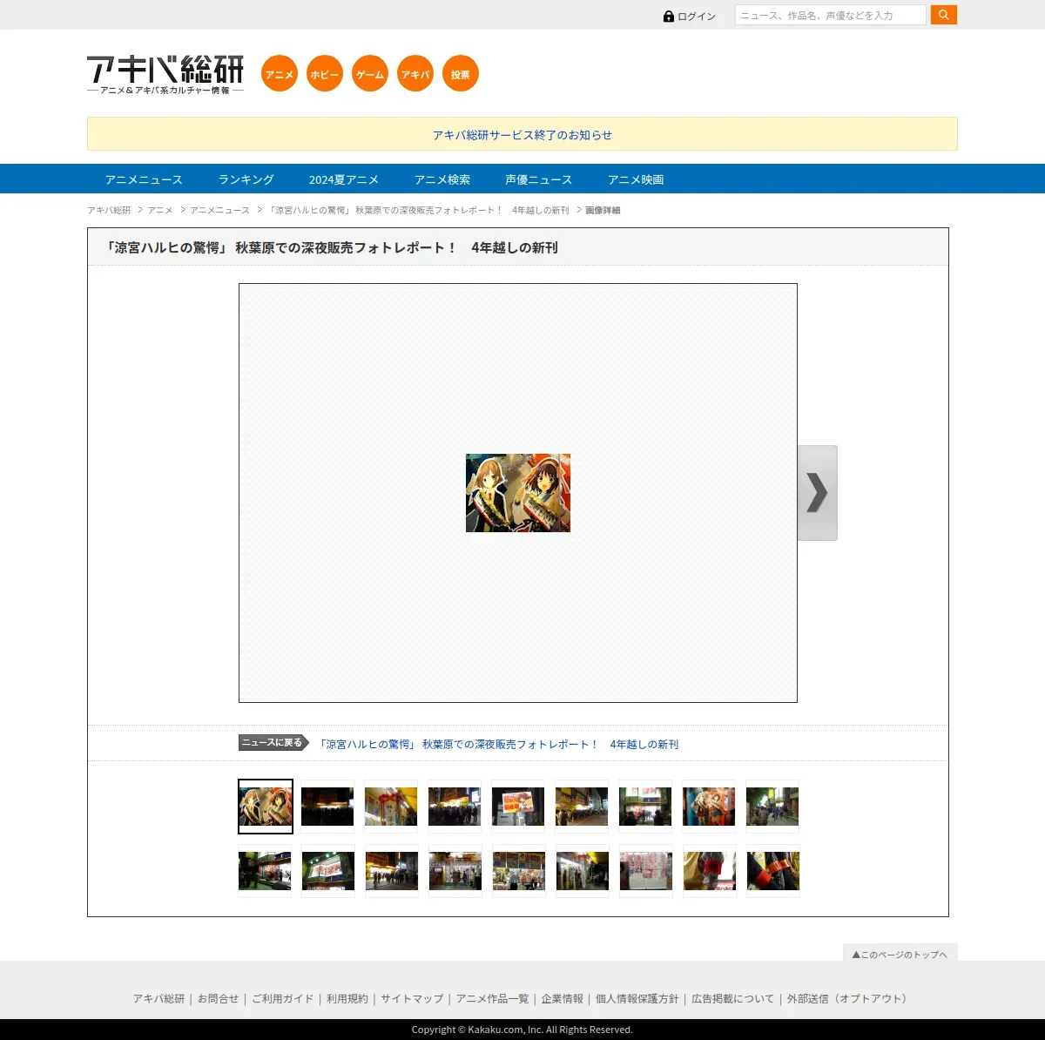Image resolution: width=1045 pixels, height=1040 pixels.
Task: Open the orange ゲーム circle icon
Action: [x=370, y=73]
